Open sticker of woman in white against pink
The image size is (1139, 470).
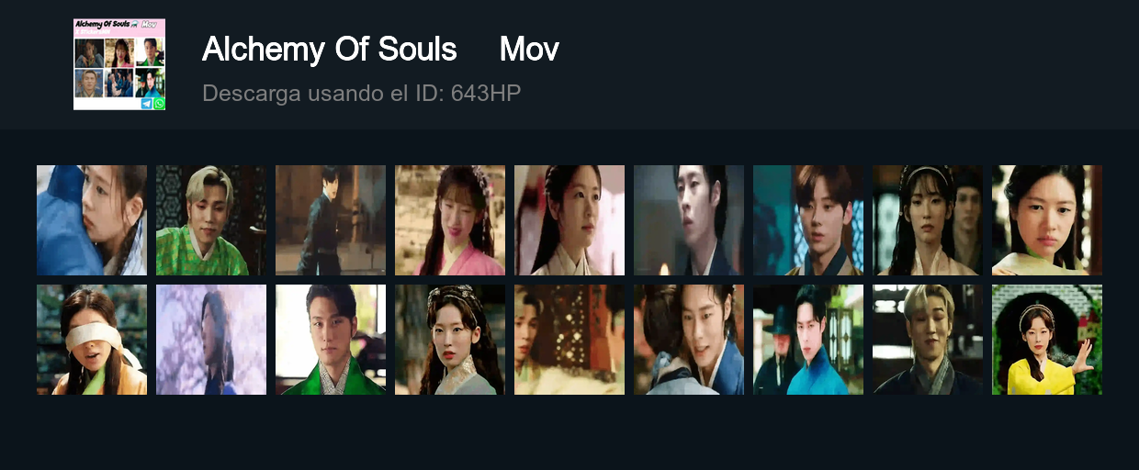(569, 220)
